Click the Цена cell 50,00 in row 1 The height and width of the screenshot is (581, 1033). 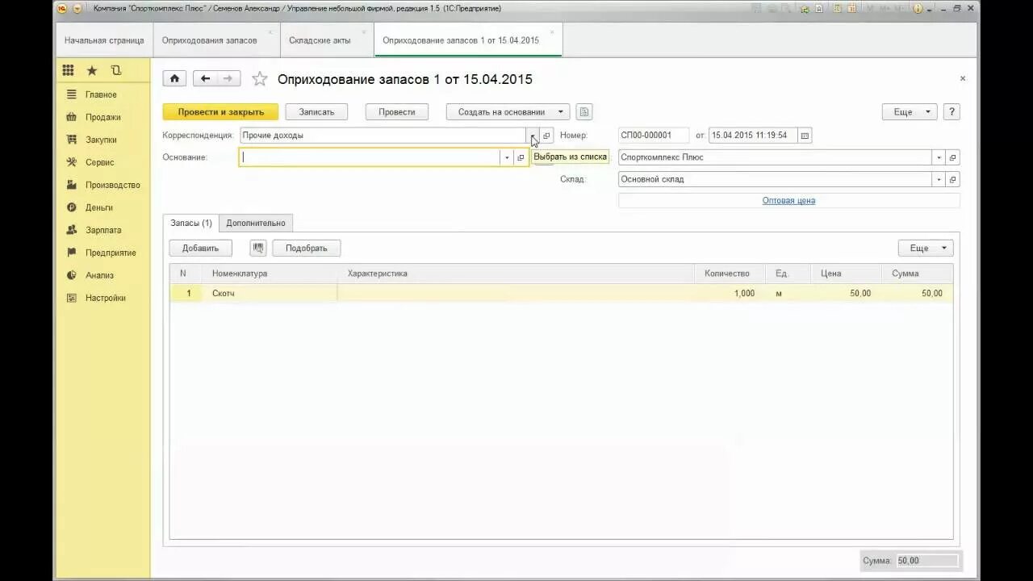846,293
